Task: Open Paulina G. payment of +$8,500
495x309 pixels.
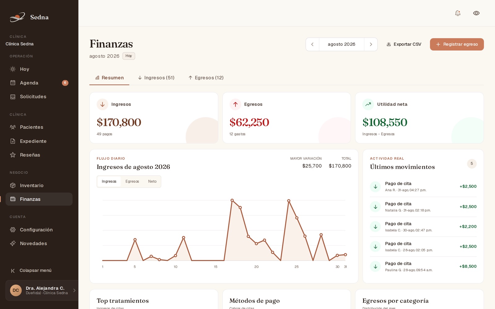Action: coord(423,266)
